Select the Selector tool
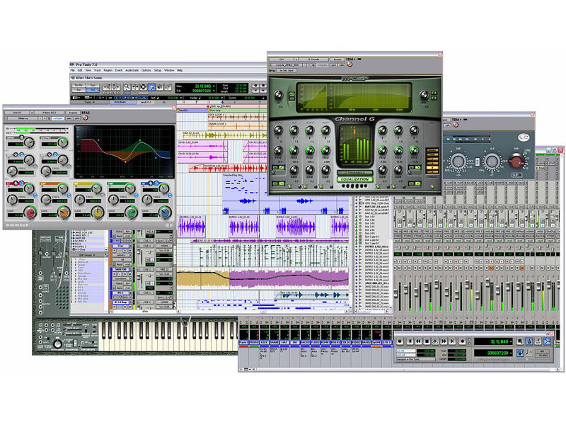Viewport: 566px width, 425px height. [144, 86]
